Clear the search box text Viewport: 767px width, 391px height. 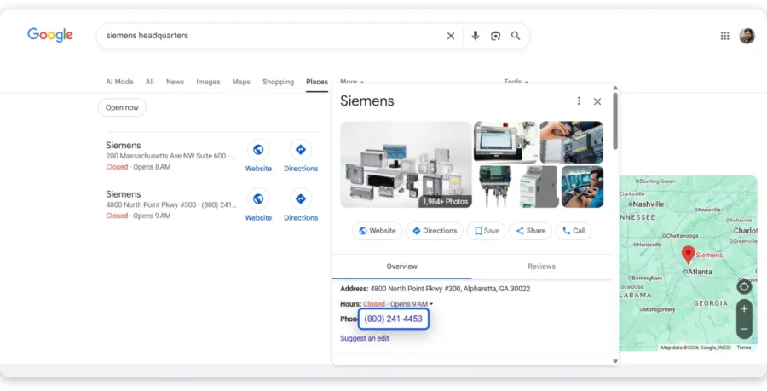(x=451, y=36)
